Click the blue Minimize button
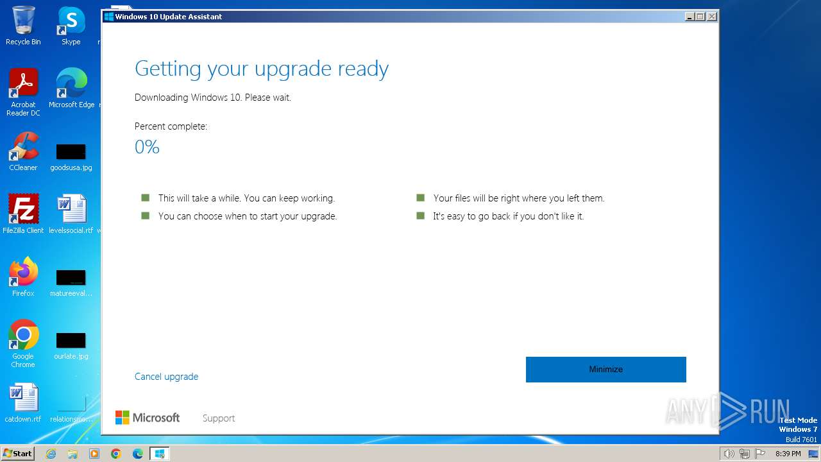Image resolution: width=821 pixels, height=462 pixels. (605, 370)
